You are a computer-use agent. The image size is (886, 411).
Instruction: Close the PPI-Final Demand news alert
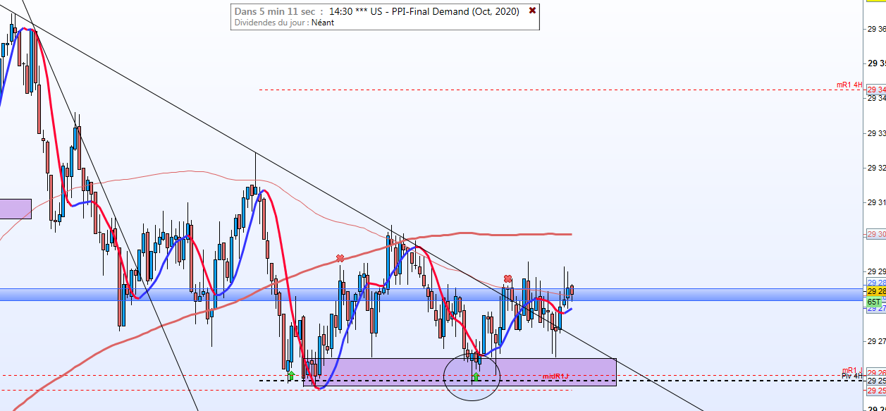[532, 11]
